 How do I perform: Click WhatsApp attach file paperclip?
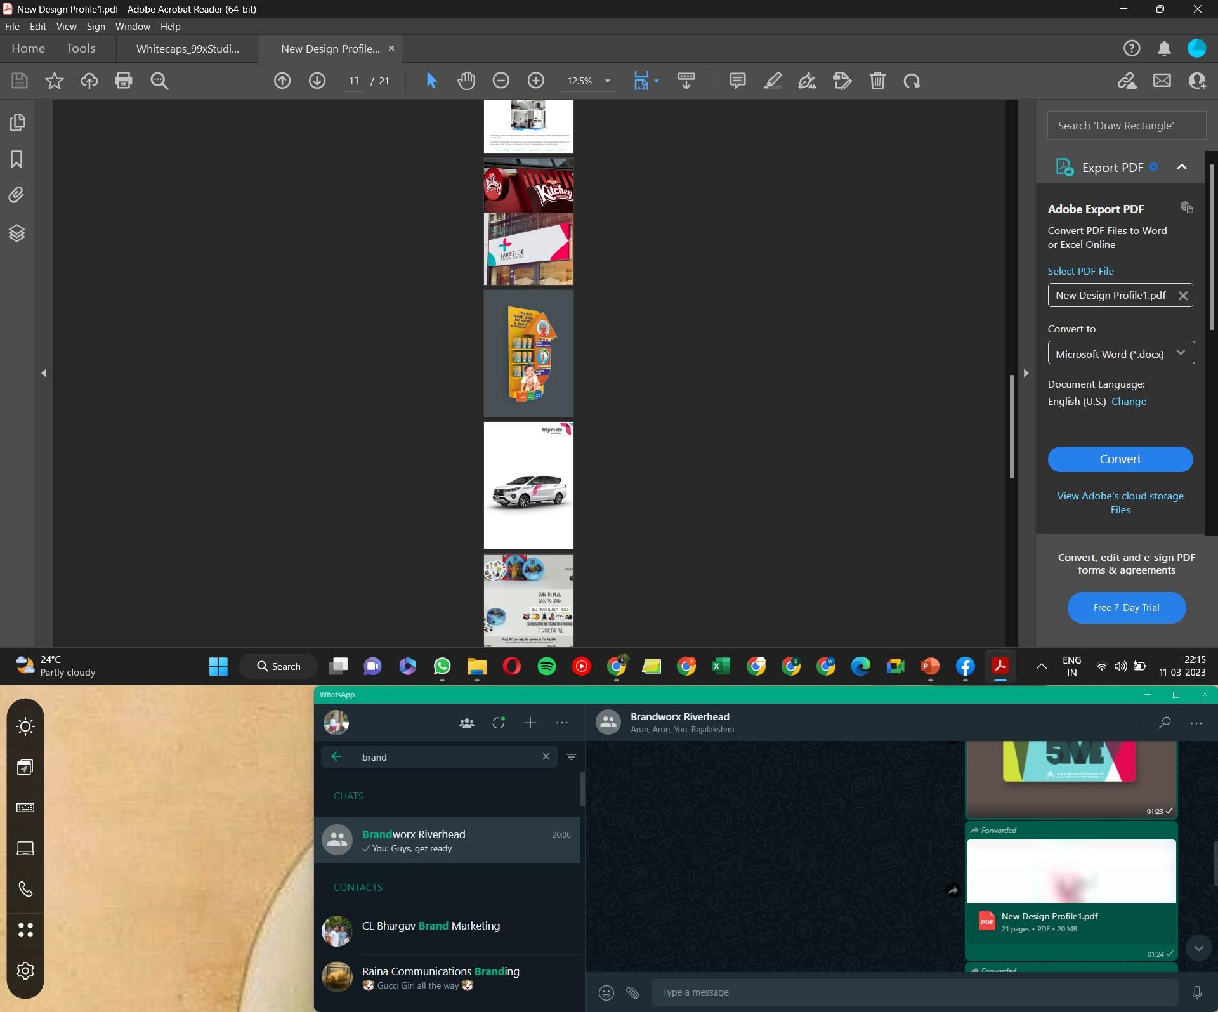click(x=632, y=992)
